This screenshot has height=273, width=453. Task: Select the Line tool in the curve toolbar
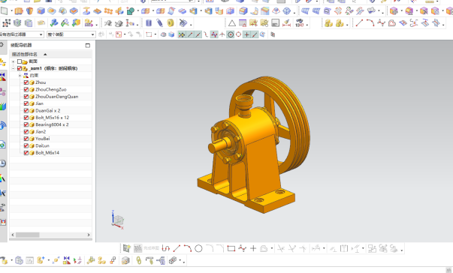click(359, 22)
